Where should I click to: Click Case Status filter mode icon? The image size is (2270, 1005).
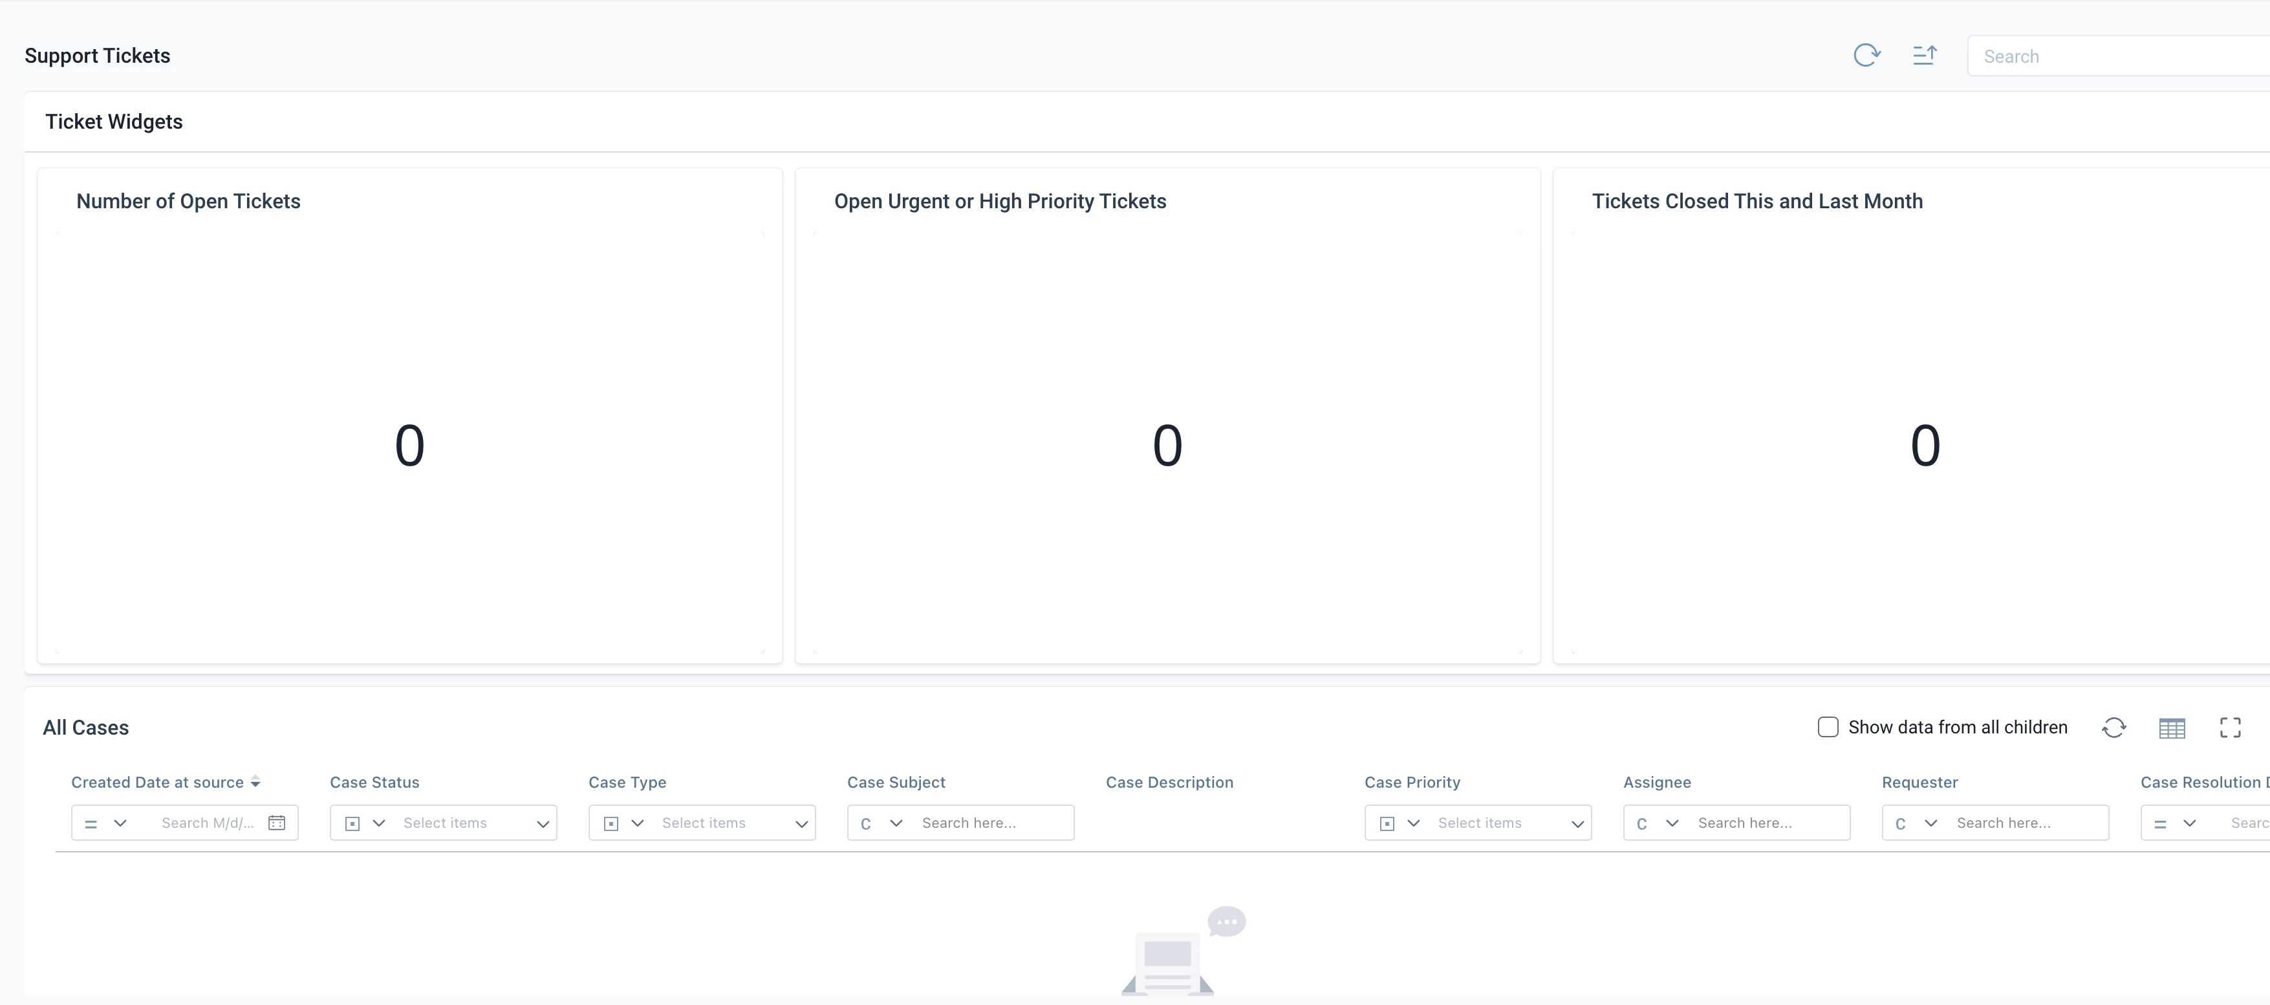(352, 823)
